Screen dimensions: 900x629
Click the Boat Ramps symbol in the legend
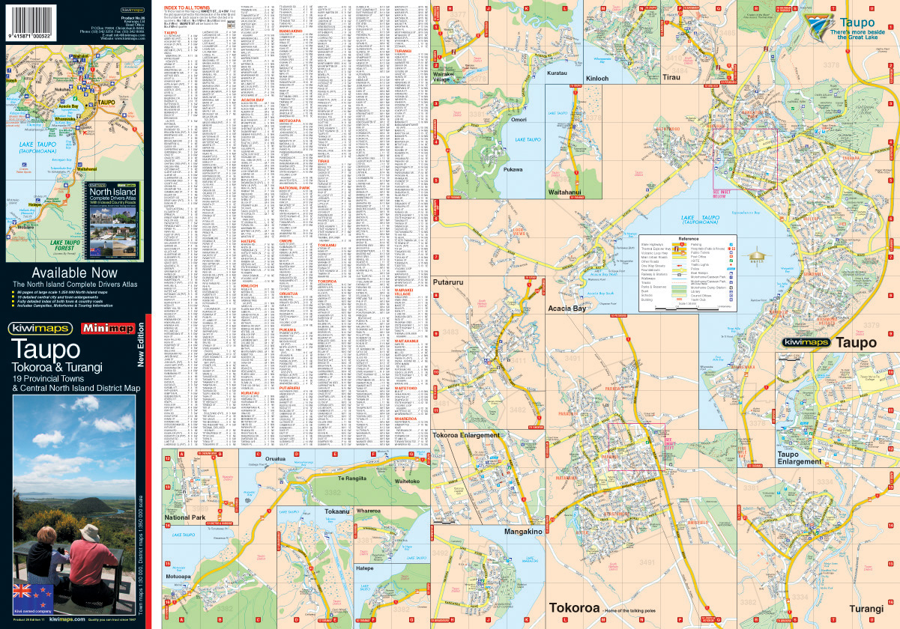(731, 273)
